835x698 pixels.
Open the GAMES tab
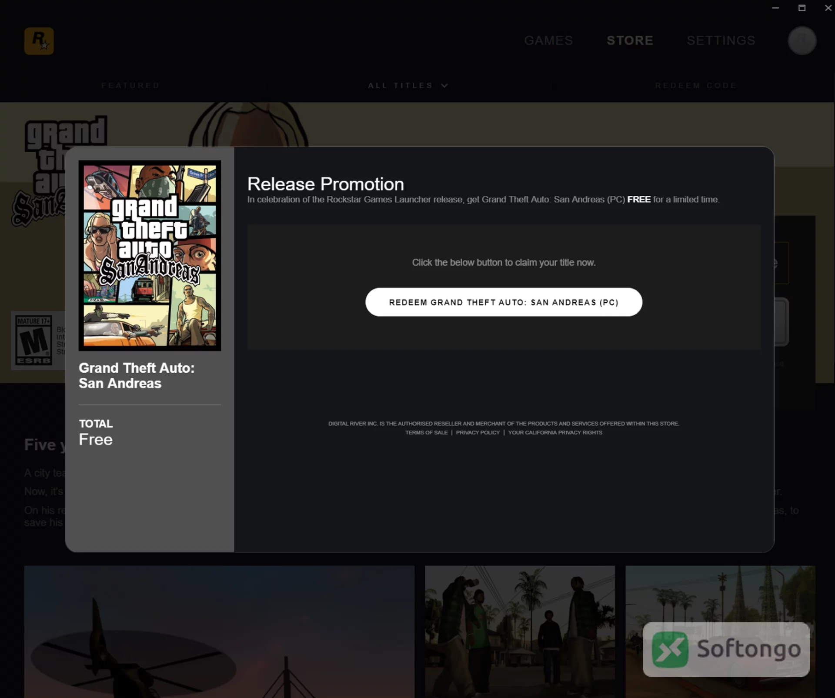[548, 40]
